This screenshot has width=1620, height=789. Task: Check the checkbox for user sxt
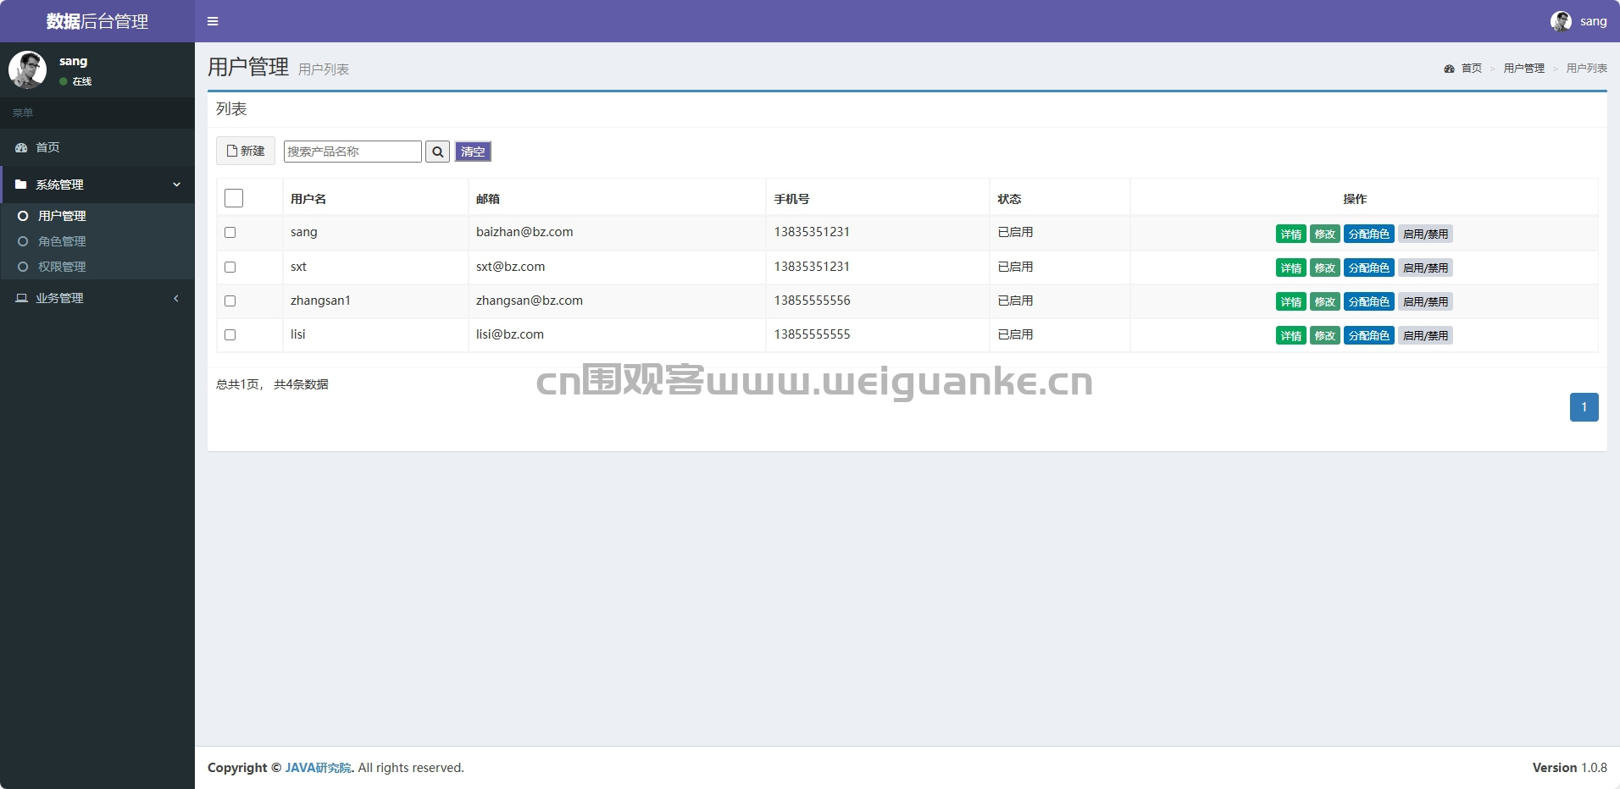230,267
